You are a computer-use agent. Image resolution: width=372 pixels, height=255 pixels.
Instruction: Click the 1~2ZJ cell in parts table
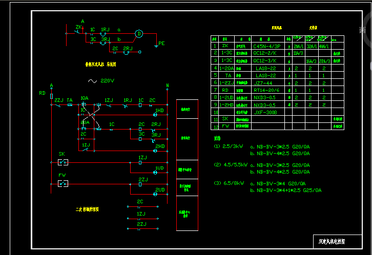(226, 83)
